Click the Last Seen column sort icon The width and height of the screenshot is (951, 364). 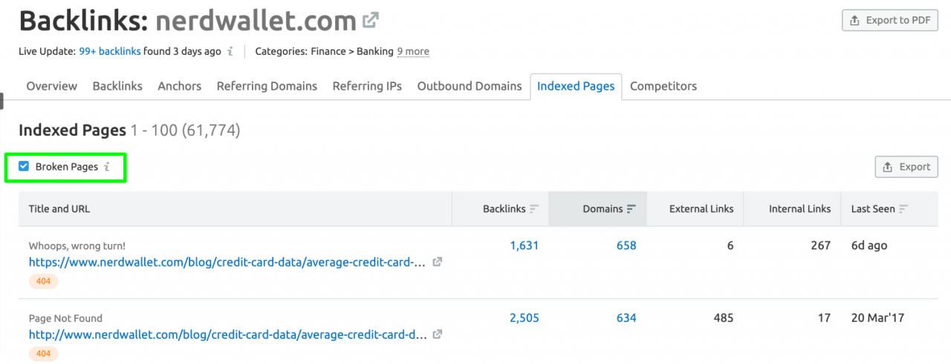coord(903,209)
